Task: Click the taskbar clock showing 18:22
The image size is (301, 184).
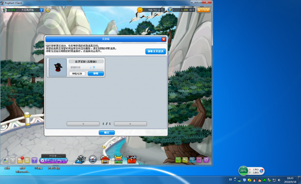Action: point(290,180)
